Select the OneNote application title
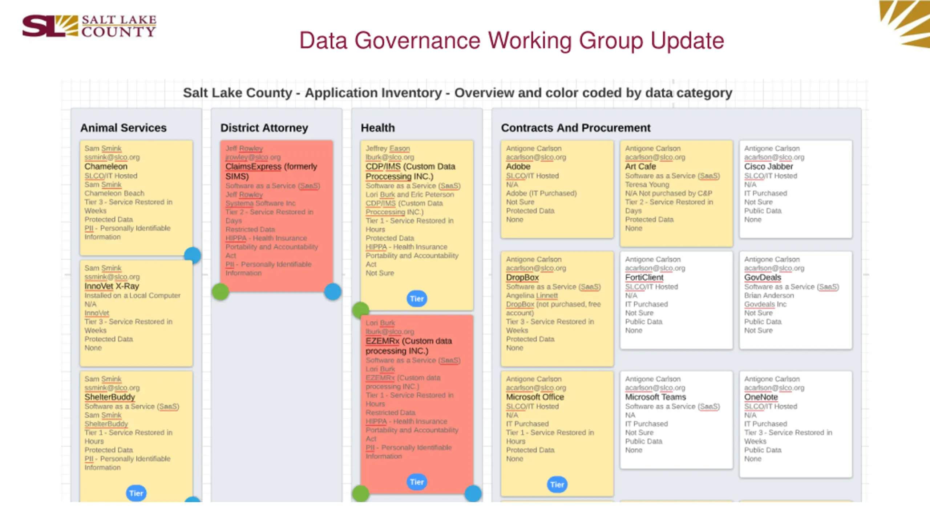This screenshot has width=930, height=523. [761, 397]
